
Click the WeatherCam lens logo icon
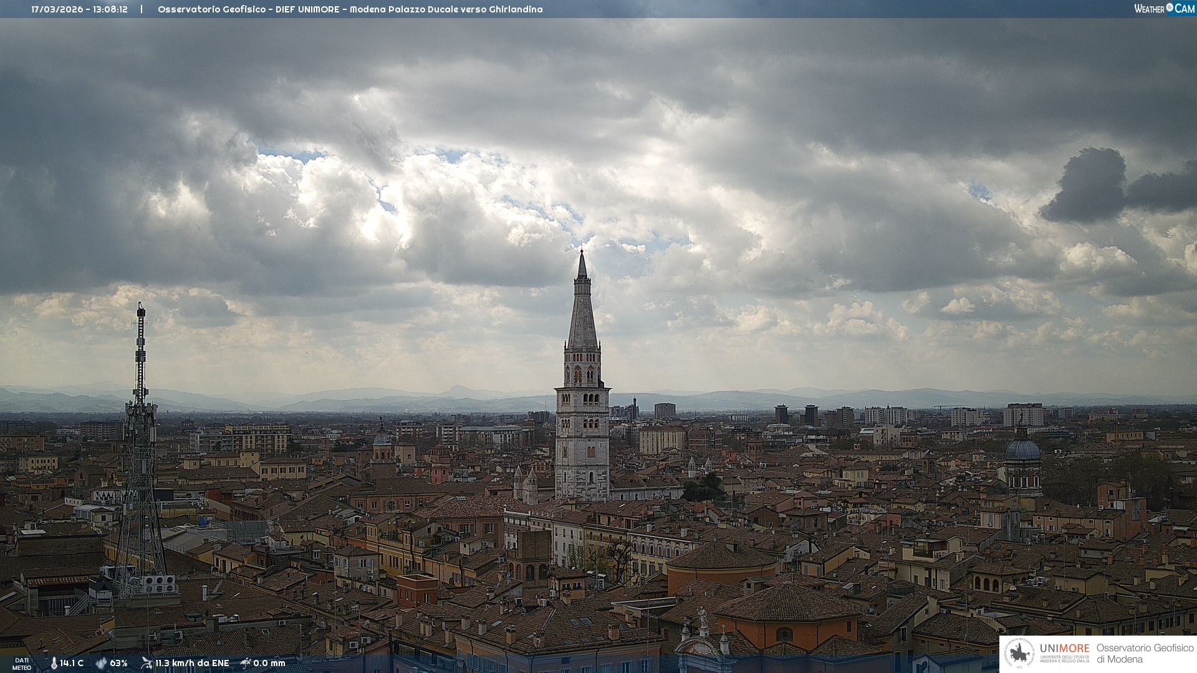click(x=1170, y=7)
